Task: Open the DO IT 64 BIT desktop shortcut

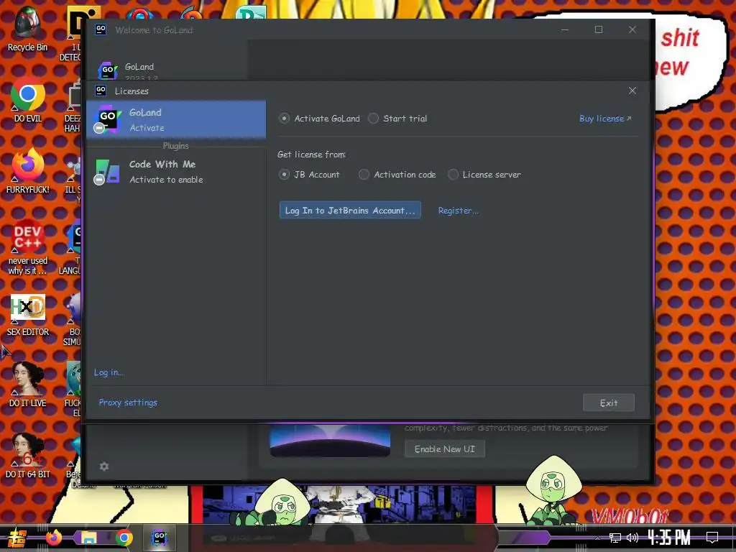Action: (28, 456)
